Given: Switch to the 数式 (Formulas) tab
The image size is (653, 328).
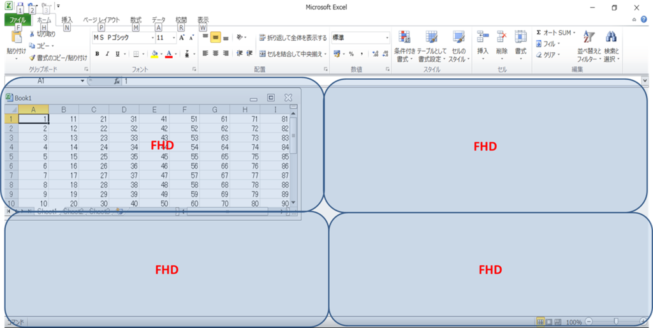Looking at the screenshot, I should (136, 20).
